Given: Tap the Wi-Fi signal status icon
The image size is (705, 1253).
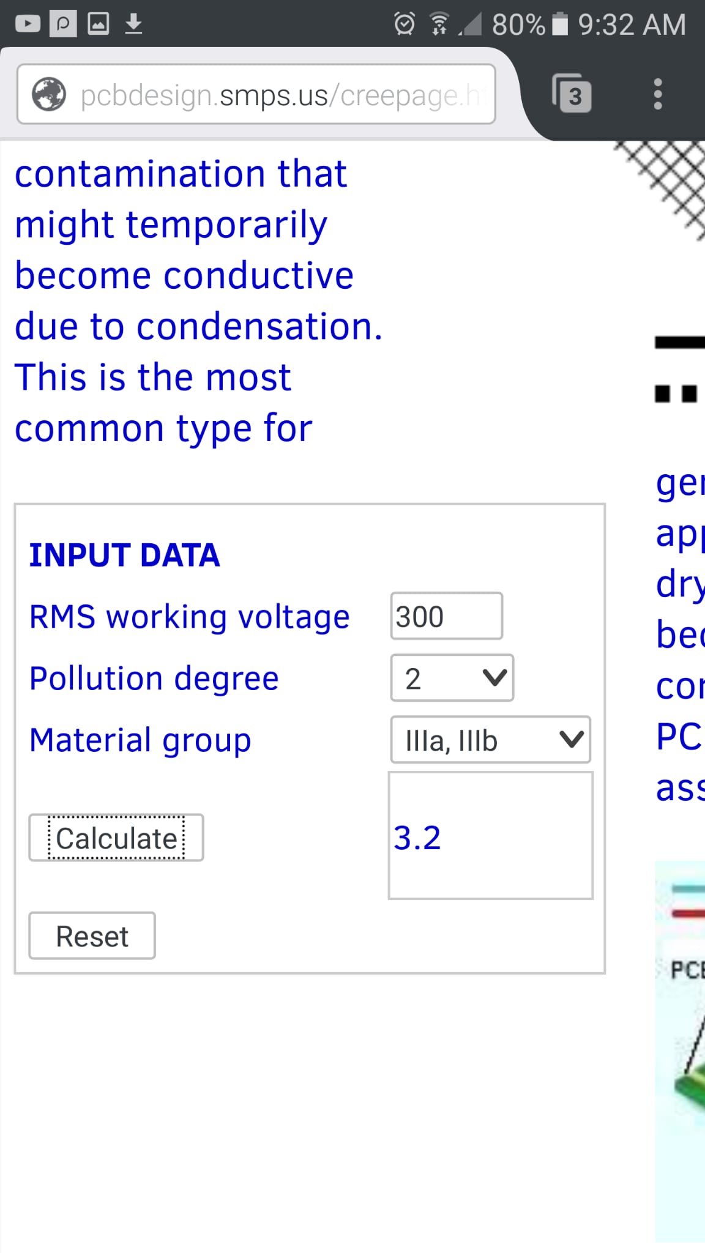Looking at the screenshot, I should tap(439, 24).
